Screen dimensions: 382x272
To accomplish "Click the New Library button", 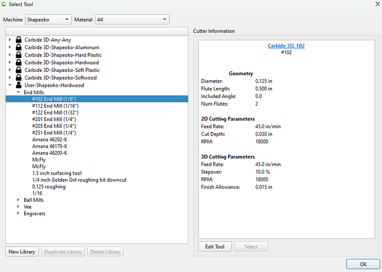I will [22, 252].
